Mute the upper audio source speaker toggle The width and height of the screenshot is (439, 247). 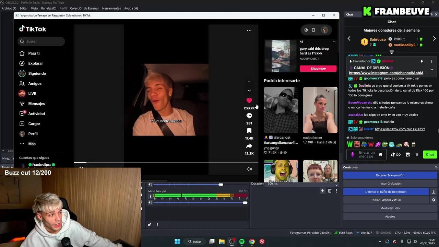click(150, 185)
